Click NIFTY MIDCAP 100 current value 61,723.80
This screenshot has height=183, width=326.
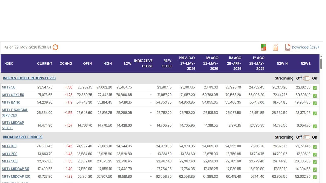(x=45, y=176)
